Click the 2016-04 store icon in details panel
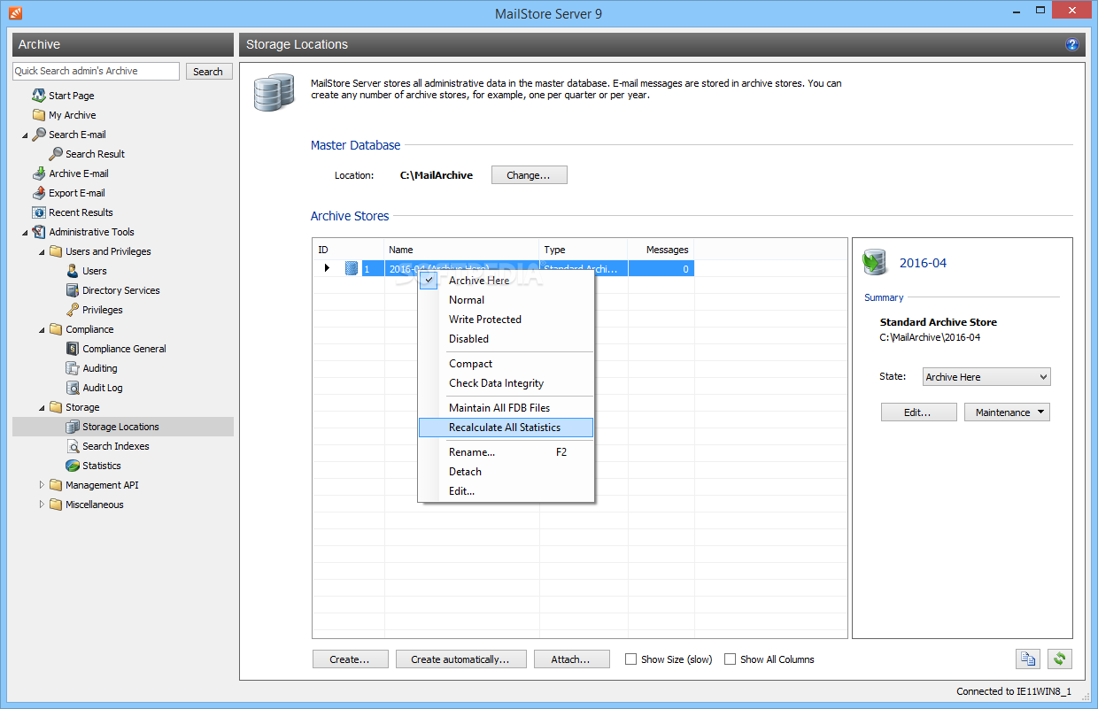This screenshot has height=709, width=1098. pos(876,262)
